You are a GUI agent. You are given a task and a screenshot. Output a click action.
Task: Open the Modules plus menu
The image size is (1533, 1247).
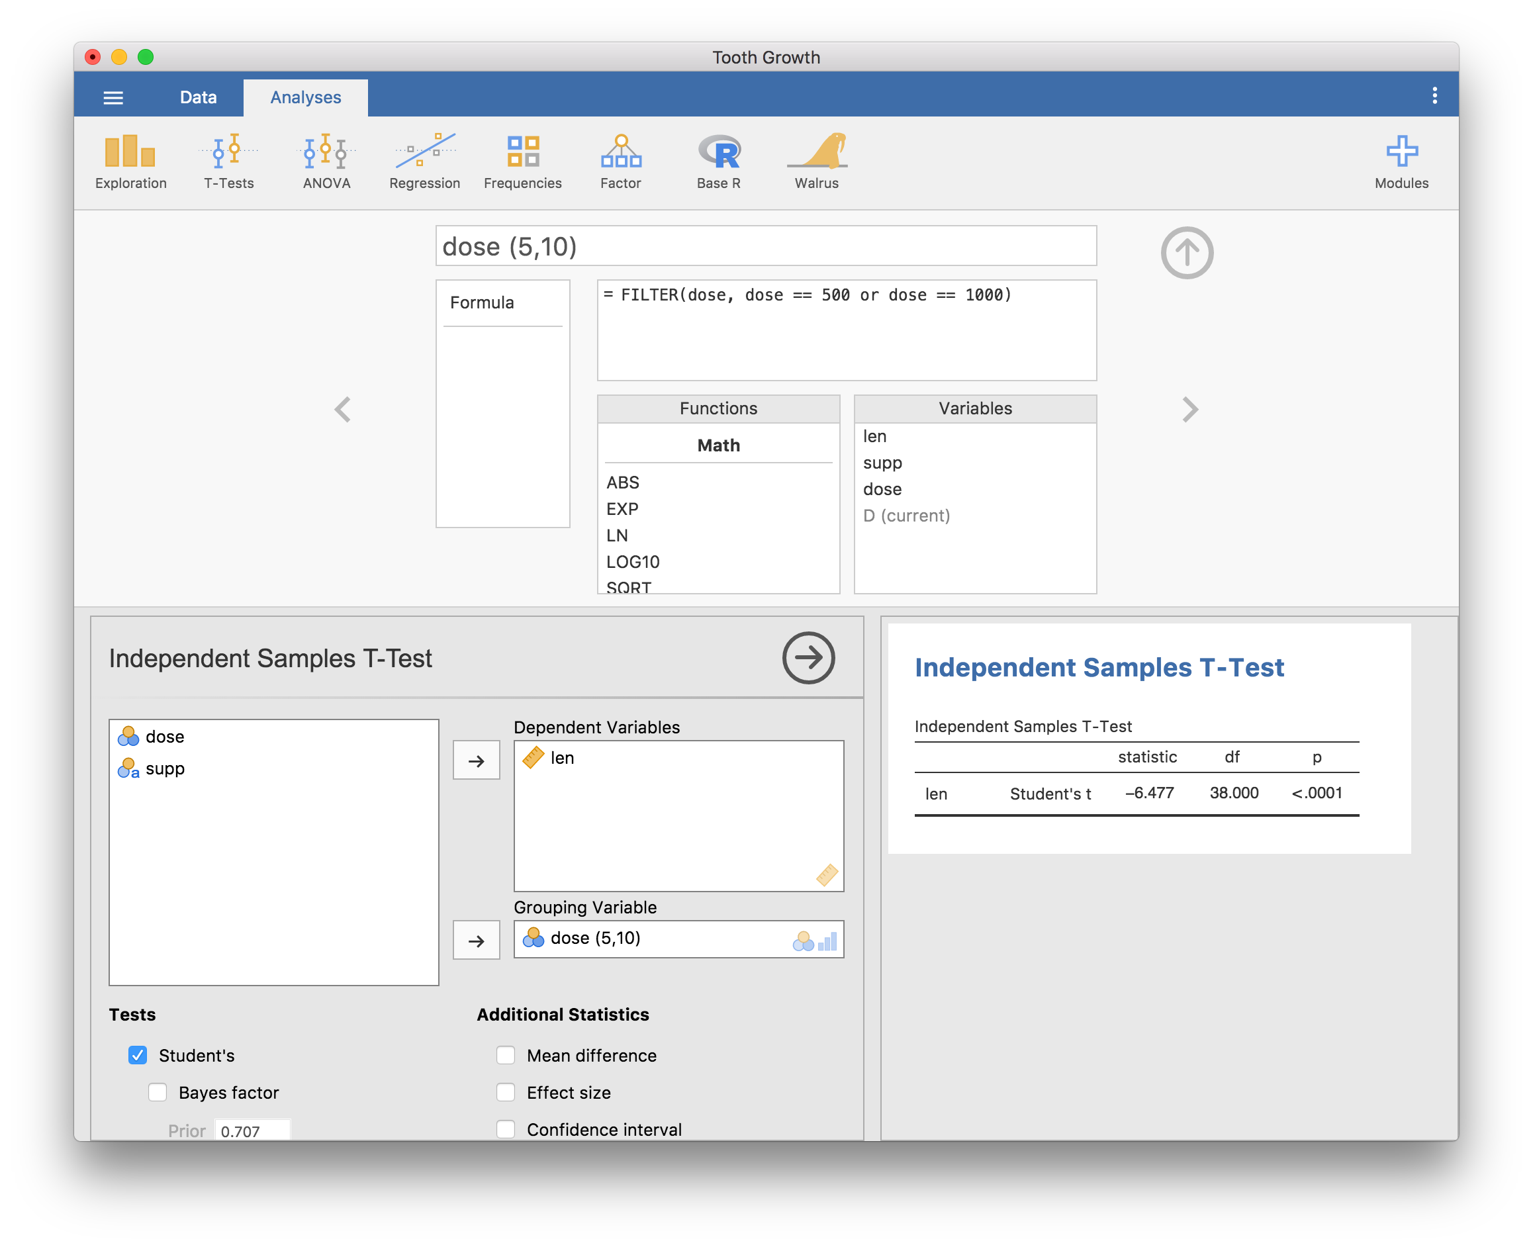1401,162
